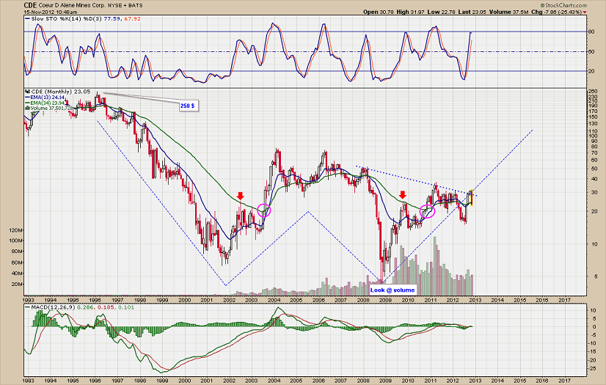Click the Low 22.78 value
Screen dimensions: 606x385
click(x=441, y=12)
